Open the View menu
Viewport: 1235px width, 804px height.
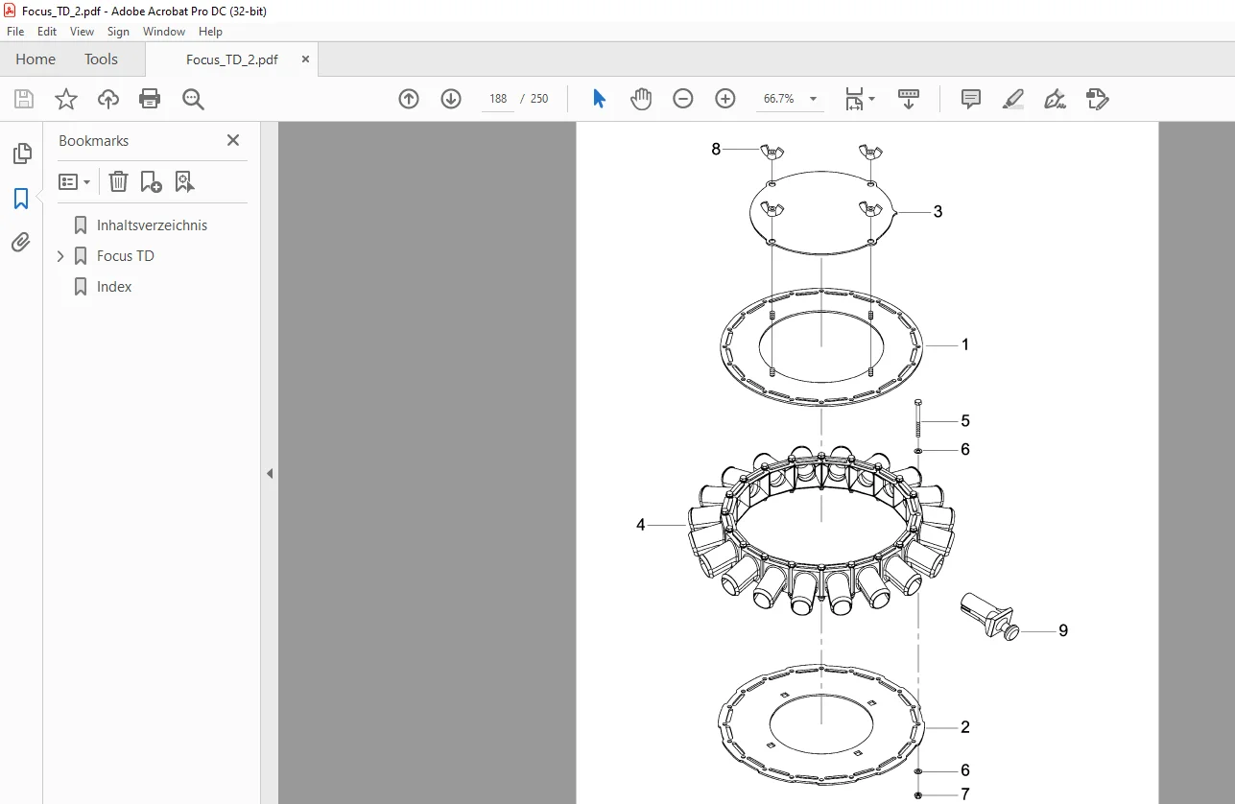[83, 32]
